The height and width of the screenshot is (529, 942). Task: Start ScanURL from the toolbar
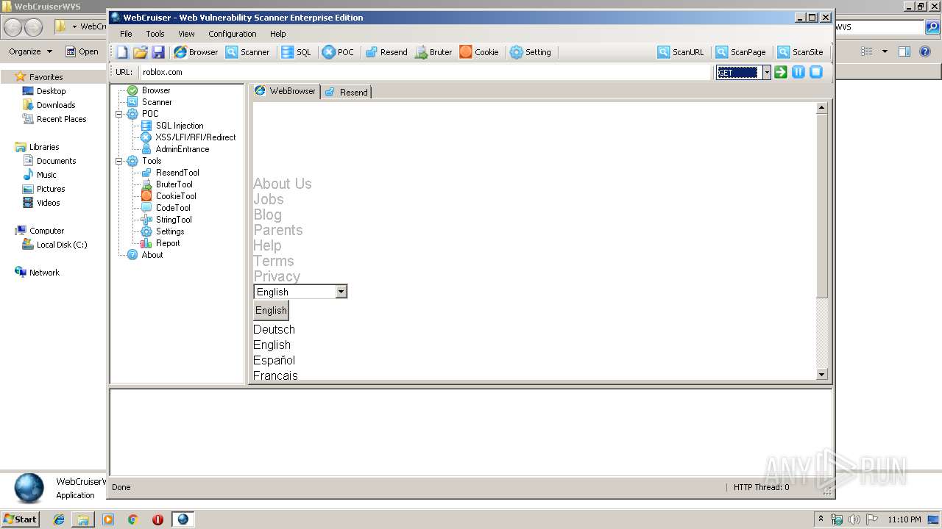click(x=681, y=52)
